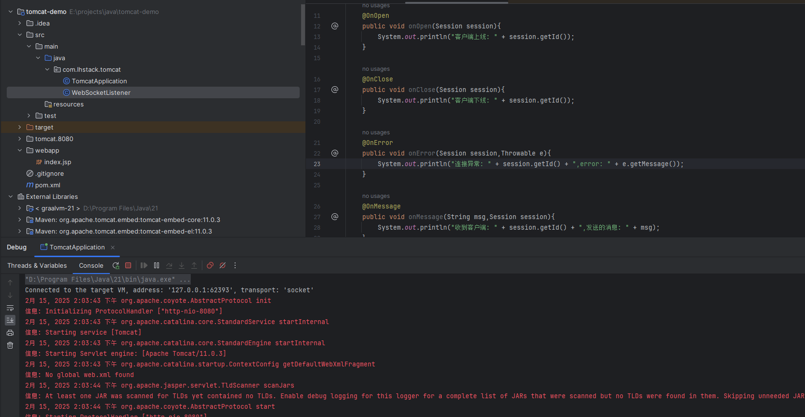Viewport: 805px width, 417px height.
Task: Toggle scroll to end of console
Action: point(10,320)
